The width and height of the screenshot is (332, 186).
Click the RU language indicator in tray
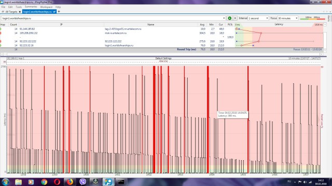click(289, 181)
